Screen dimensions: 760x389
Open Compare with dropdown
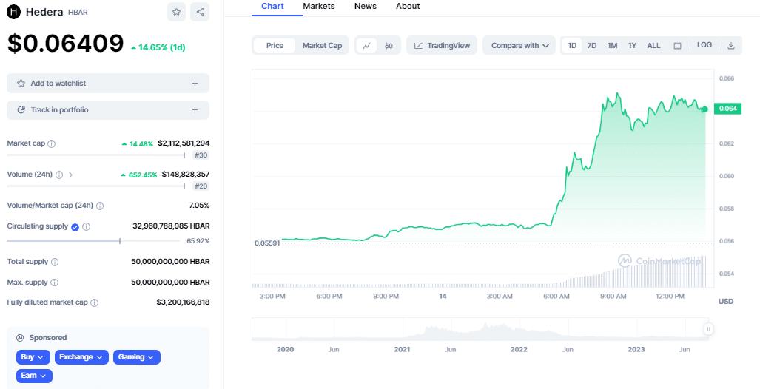519,46
